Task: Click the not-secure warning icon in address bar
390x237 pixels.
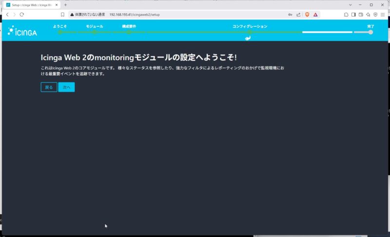Action: click(x=72, y=15)
